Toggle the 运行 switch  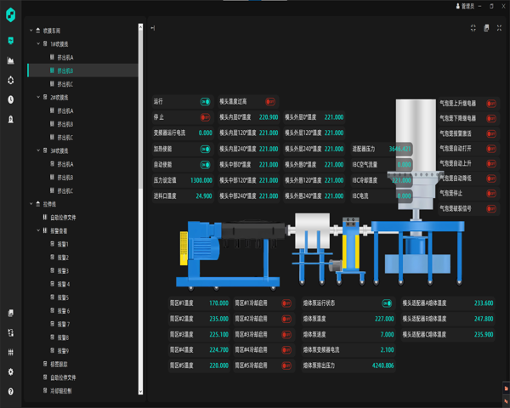click(205, 102)
